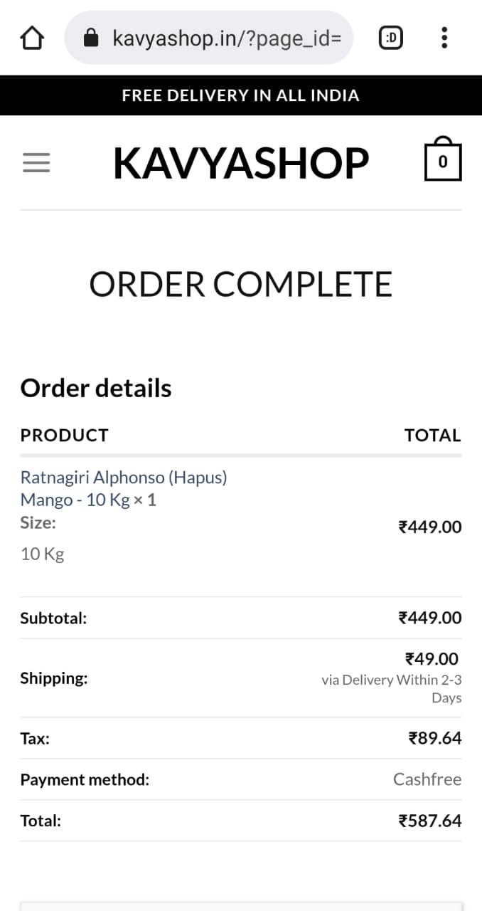
Task: Open the browser three-dot menu
Action: 444,38
